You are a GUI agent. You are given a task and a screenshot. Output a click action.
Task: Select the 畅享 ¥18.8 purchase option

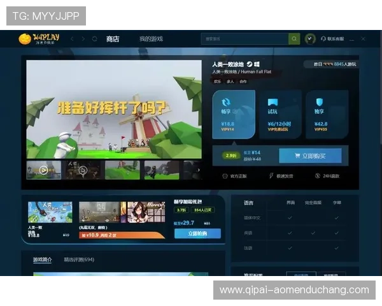(x=234, y=115)
